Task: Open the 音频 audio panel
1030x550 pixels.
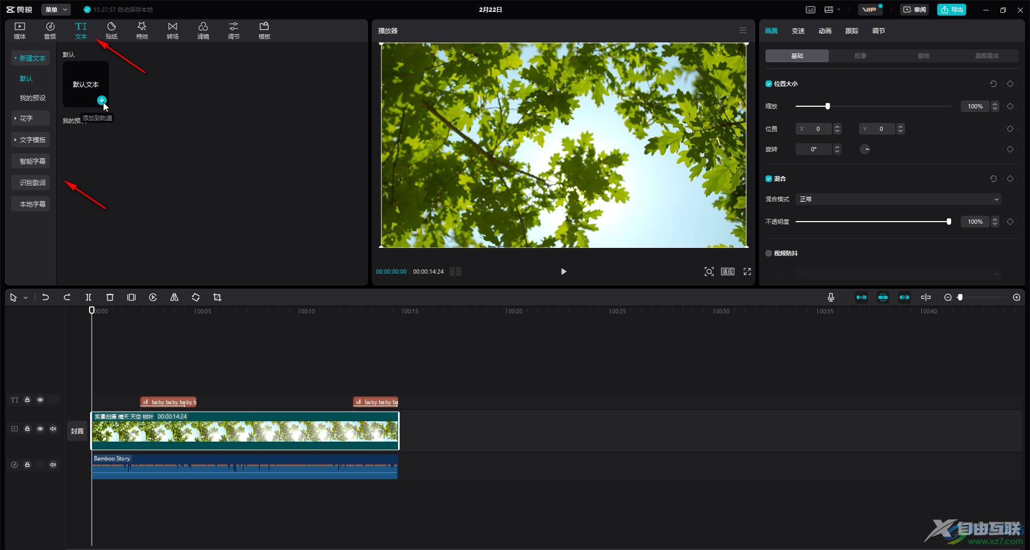Action: click(50, 31)
